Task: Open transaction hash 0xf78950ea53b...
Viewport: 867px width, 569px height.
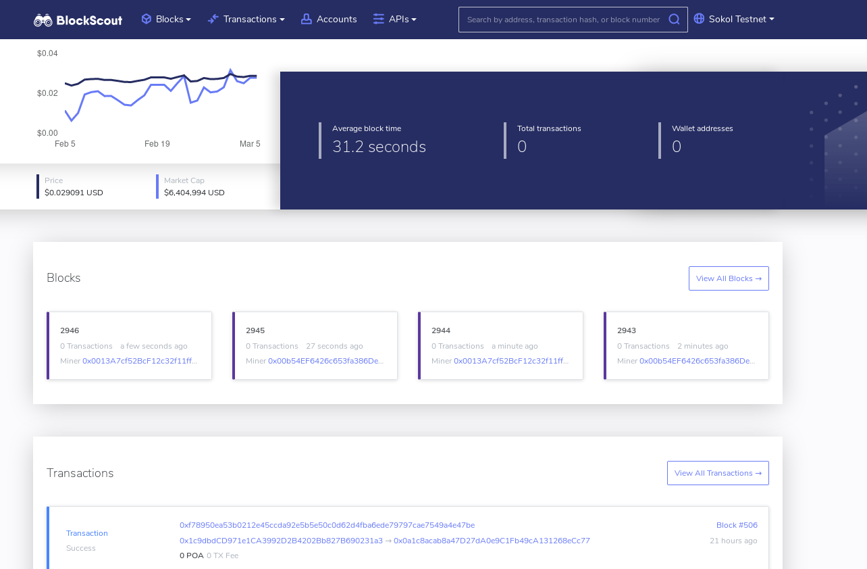Action: (327, 525)
